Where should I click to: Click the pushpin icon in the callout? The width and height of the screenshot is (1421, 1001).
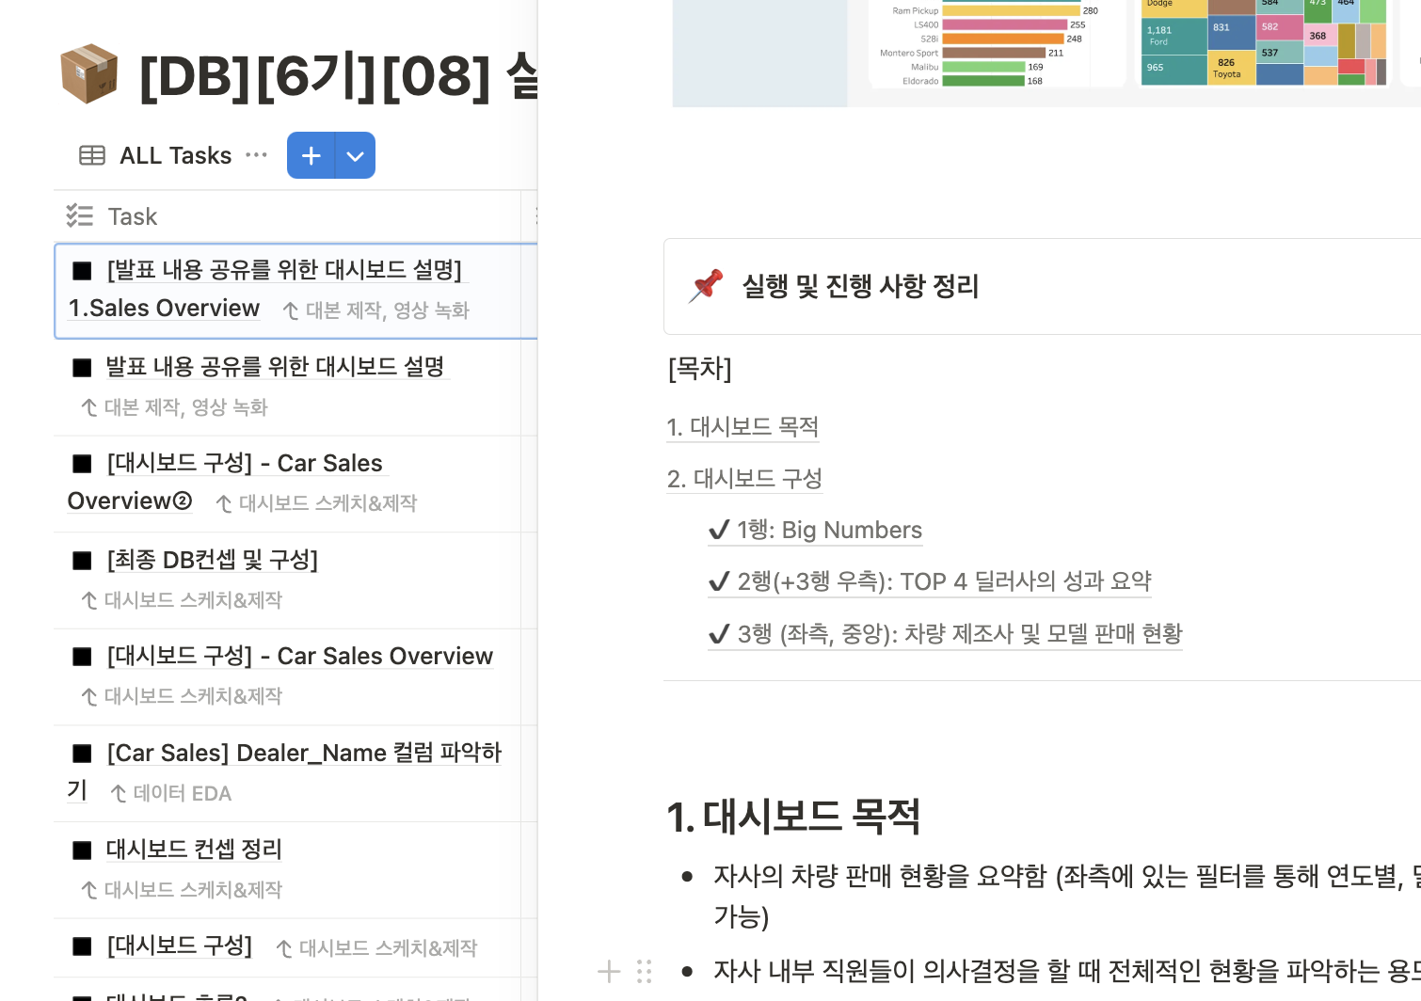[x=706, y=286]
